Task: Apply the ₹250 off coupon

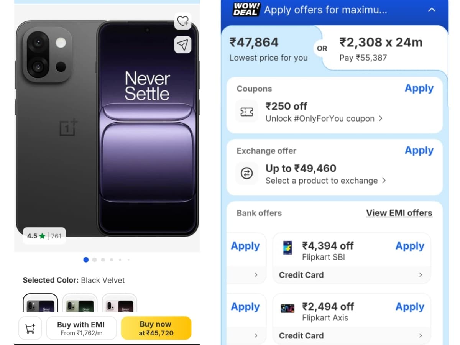Action: [419, 89]
